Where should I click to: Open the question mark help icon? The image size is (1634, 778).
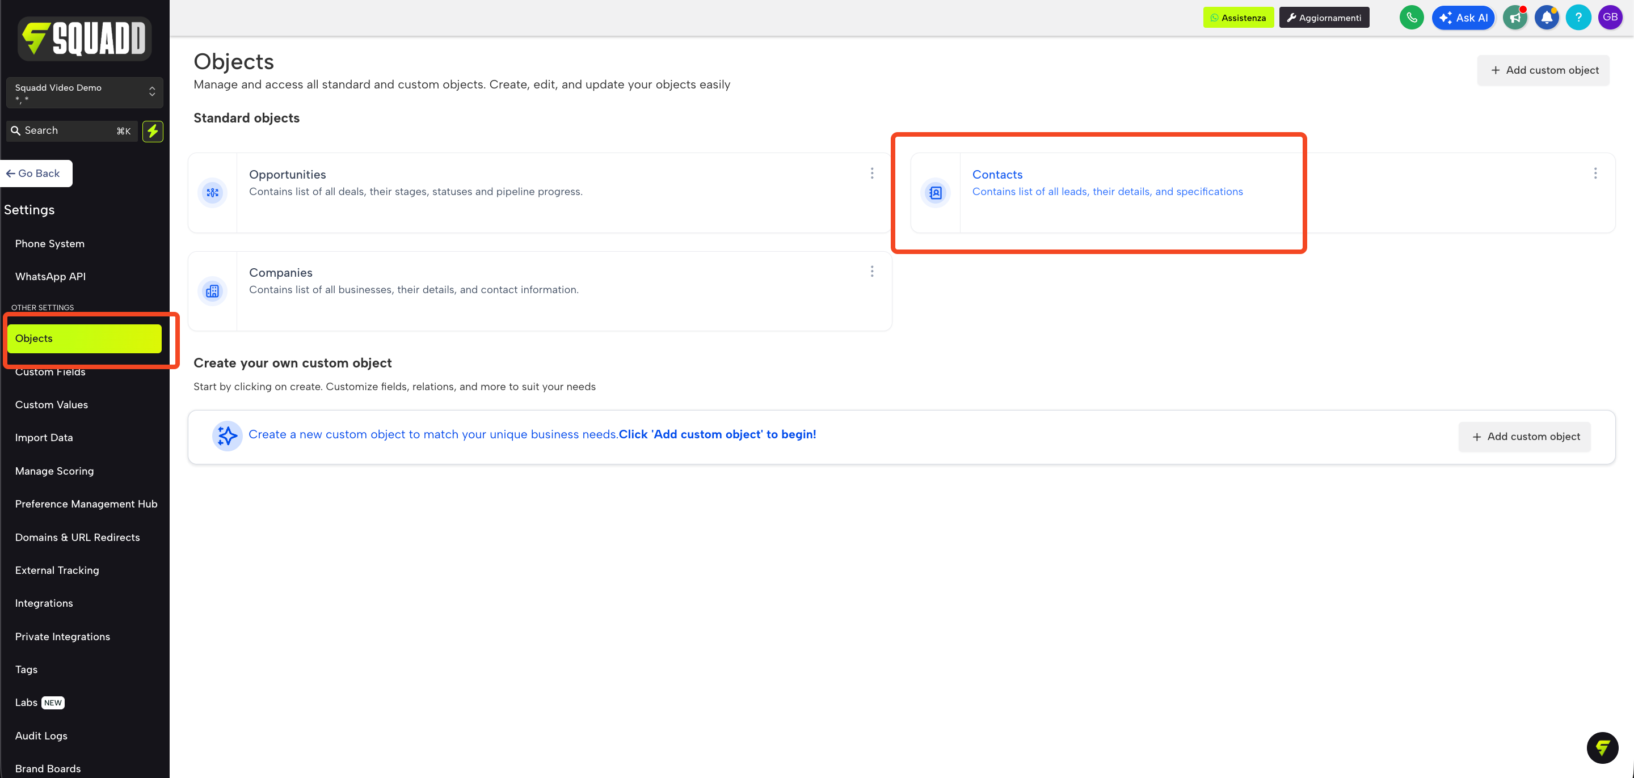[x=1578, y=18]
